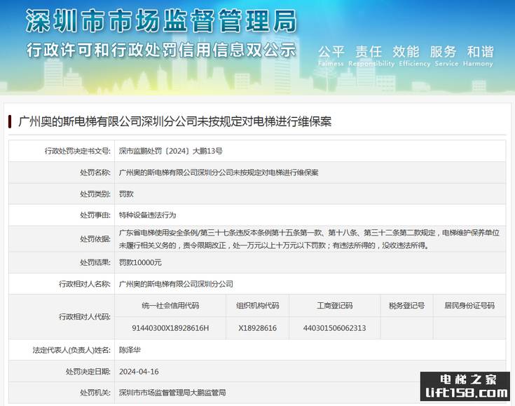Click the 责任 Responsibility slogan text

(371, 56)
